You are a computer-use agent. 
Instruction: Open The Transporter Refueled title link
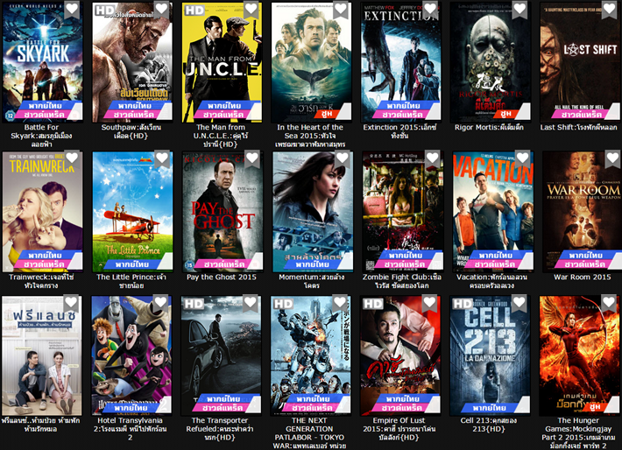[x=220, y=429]
